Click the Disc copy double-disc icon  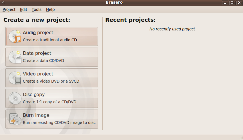[15, 98]
